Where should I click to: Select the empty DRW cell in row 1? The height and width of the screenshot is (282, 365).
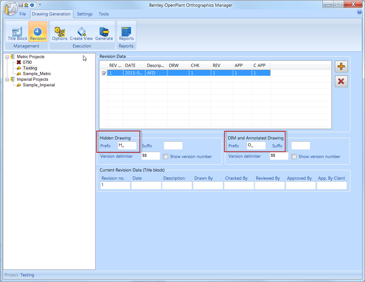click(178, 73)
